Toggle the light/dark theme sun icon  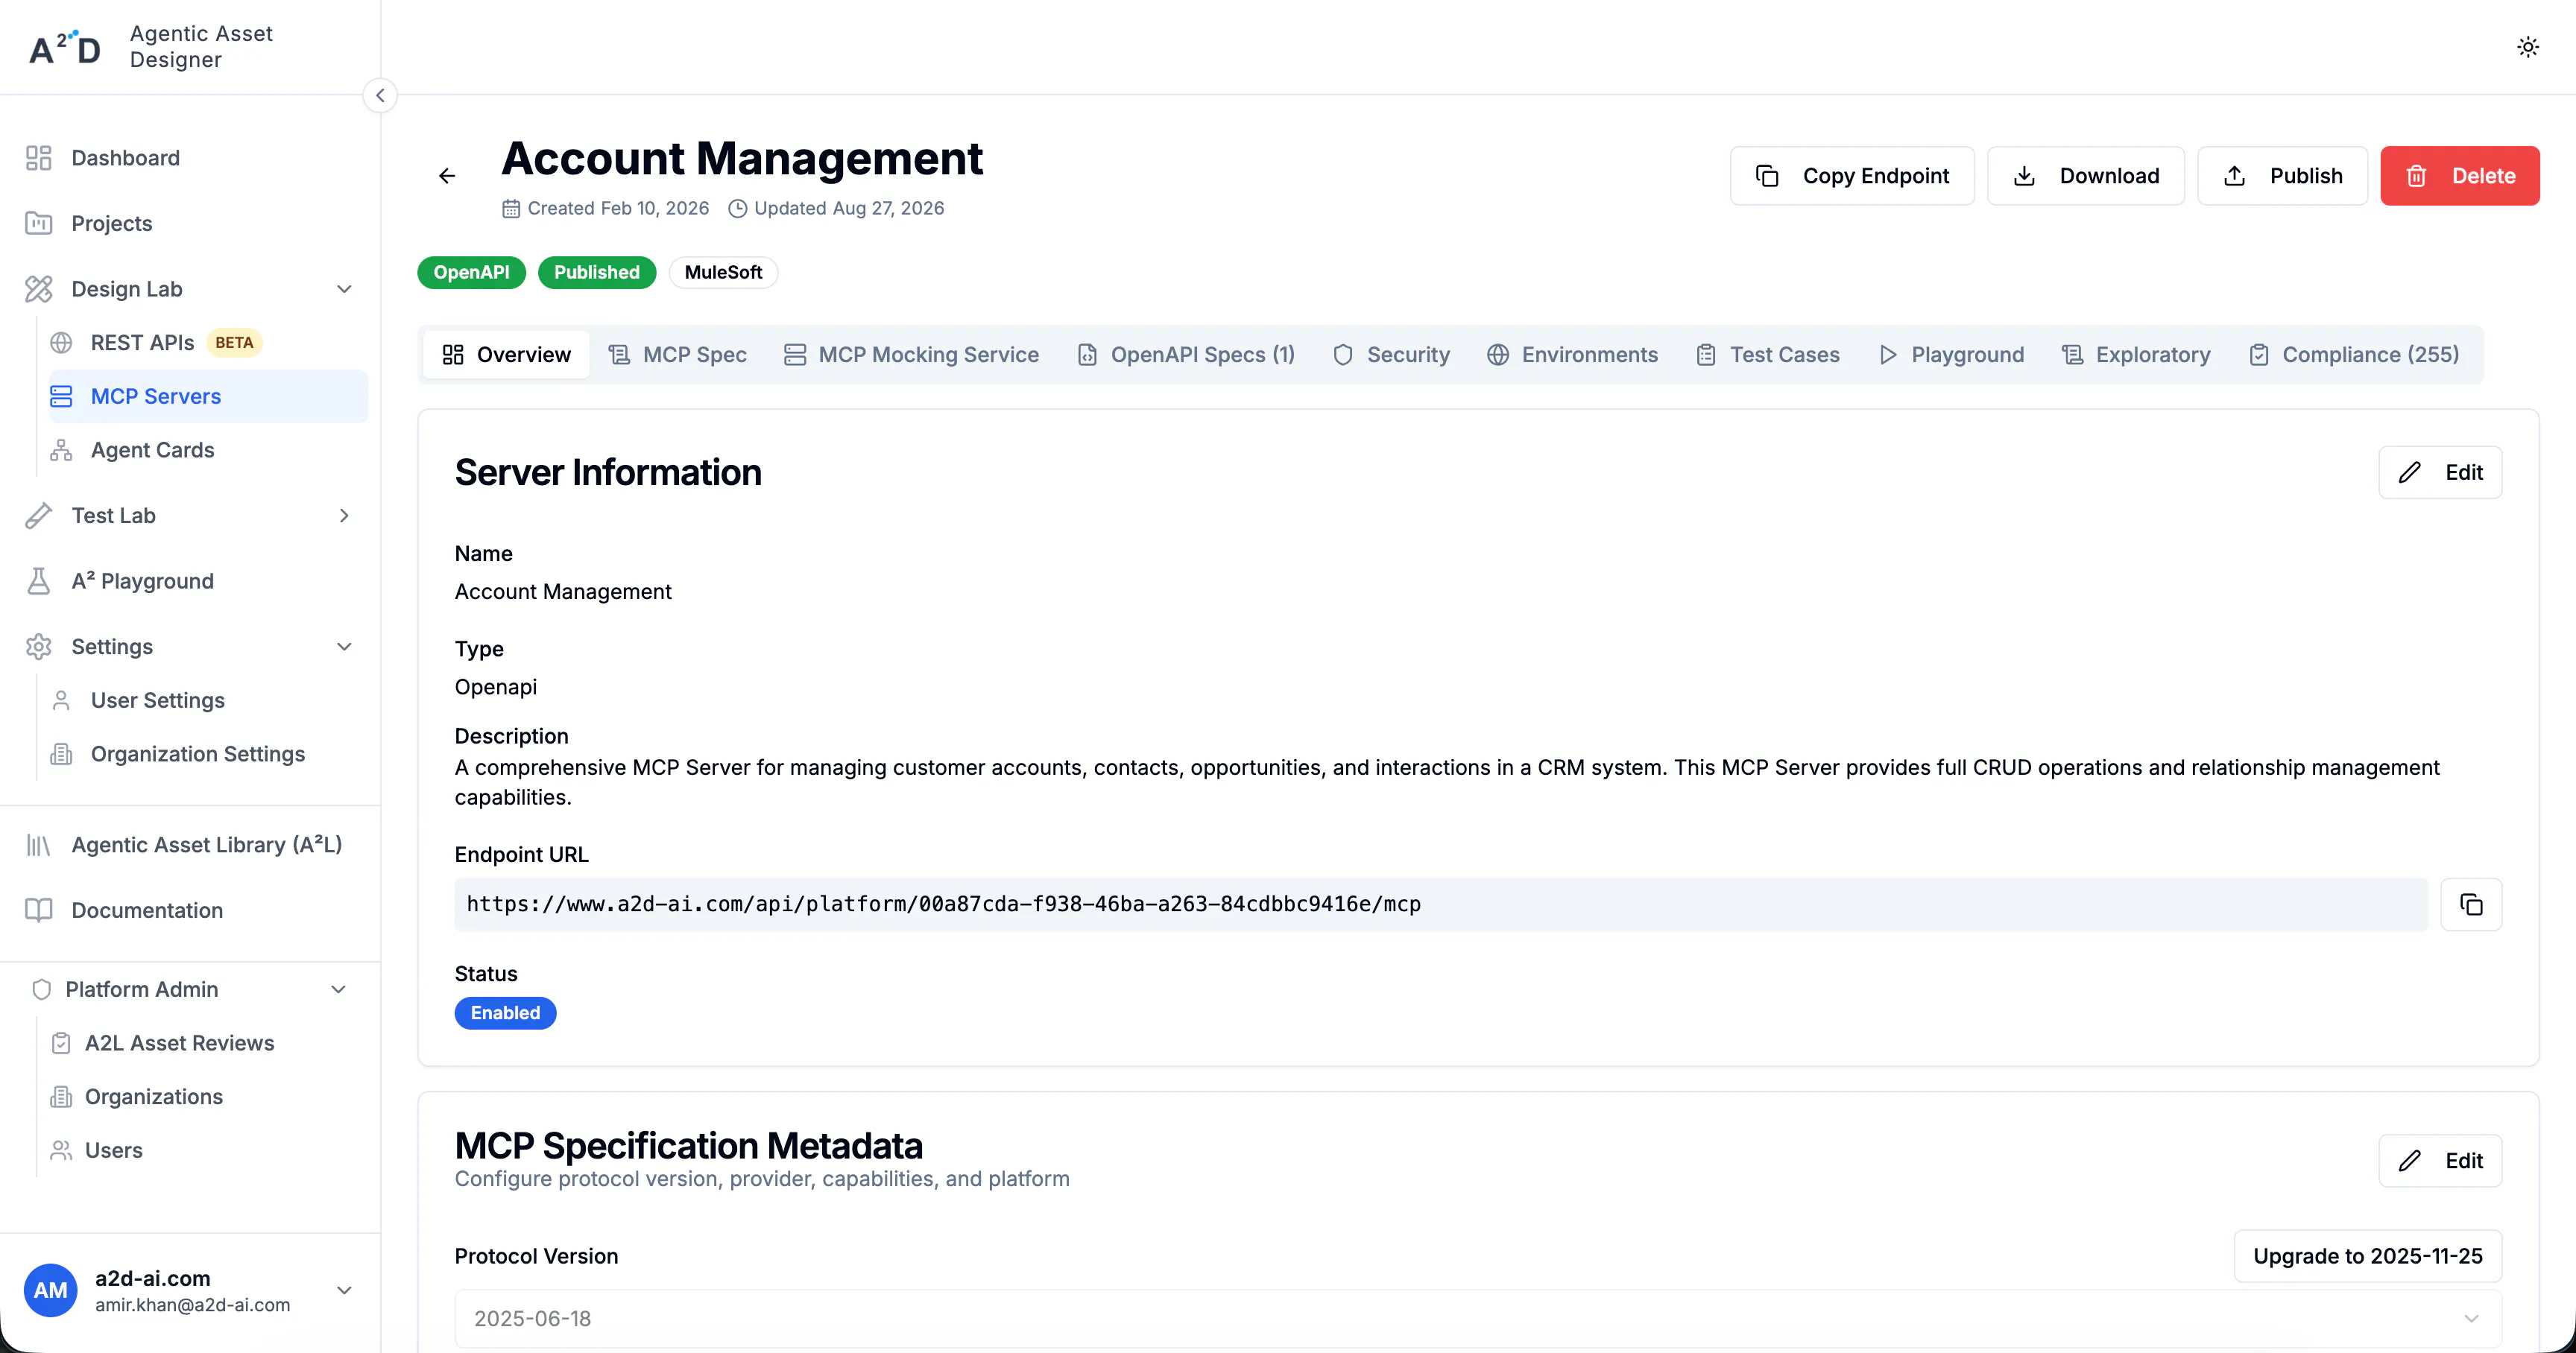[2527, 47]
